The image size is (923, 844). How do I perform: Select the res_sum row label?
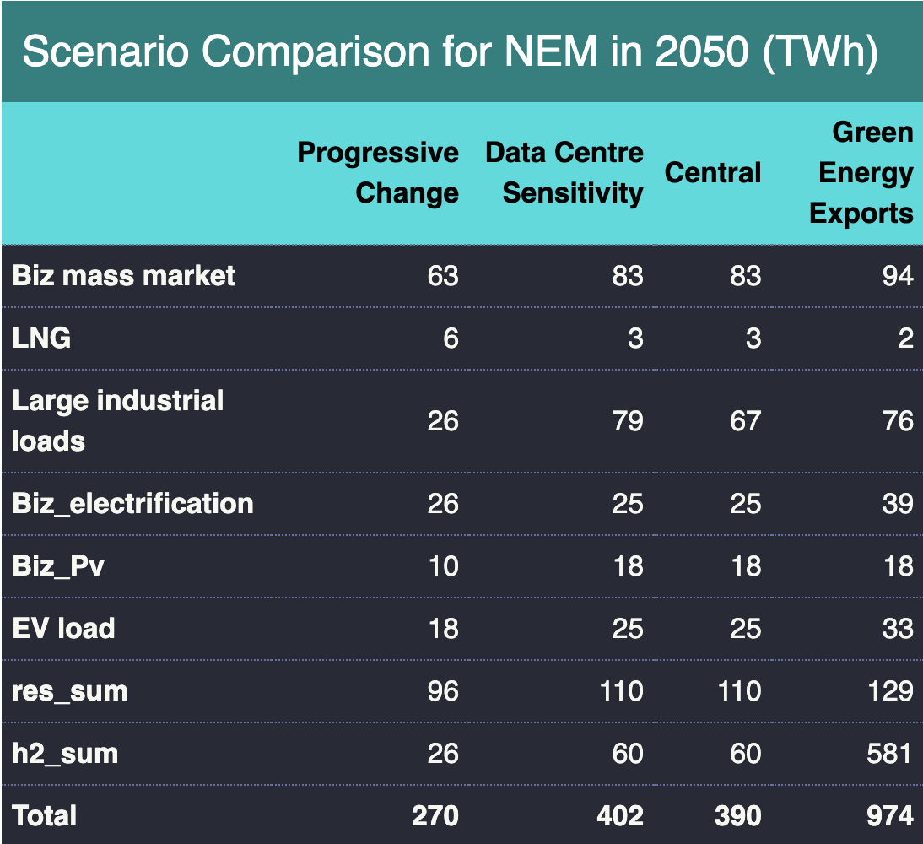coord(70,691)
